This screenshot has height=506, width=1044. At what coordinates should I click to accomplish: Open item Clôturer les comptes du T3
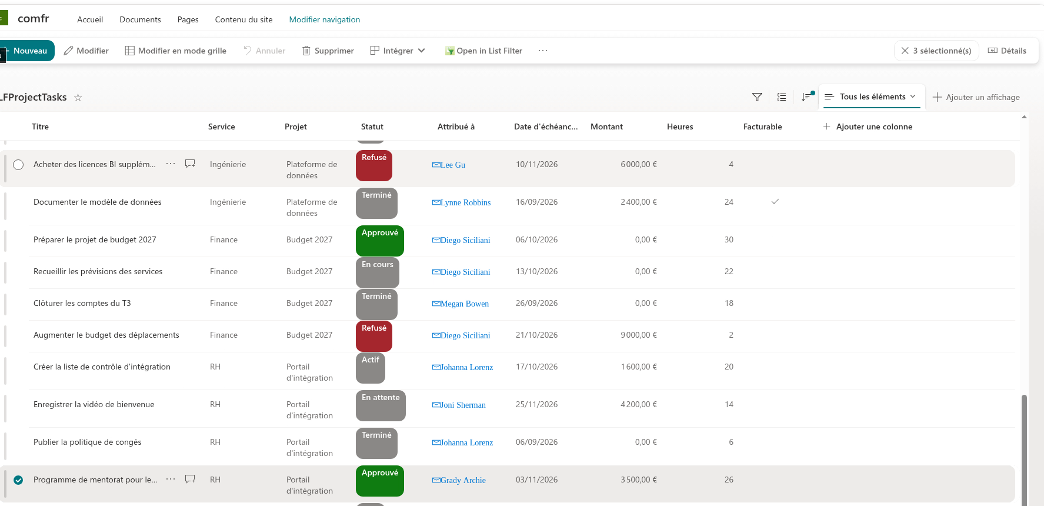pyautogui.click(x=82, y=303)
